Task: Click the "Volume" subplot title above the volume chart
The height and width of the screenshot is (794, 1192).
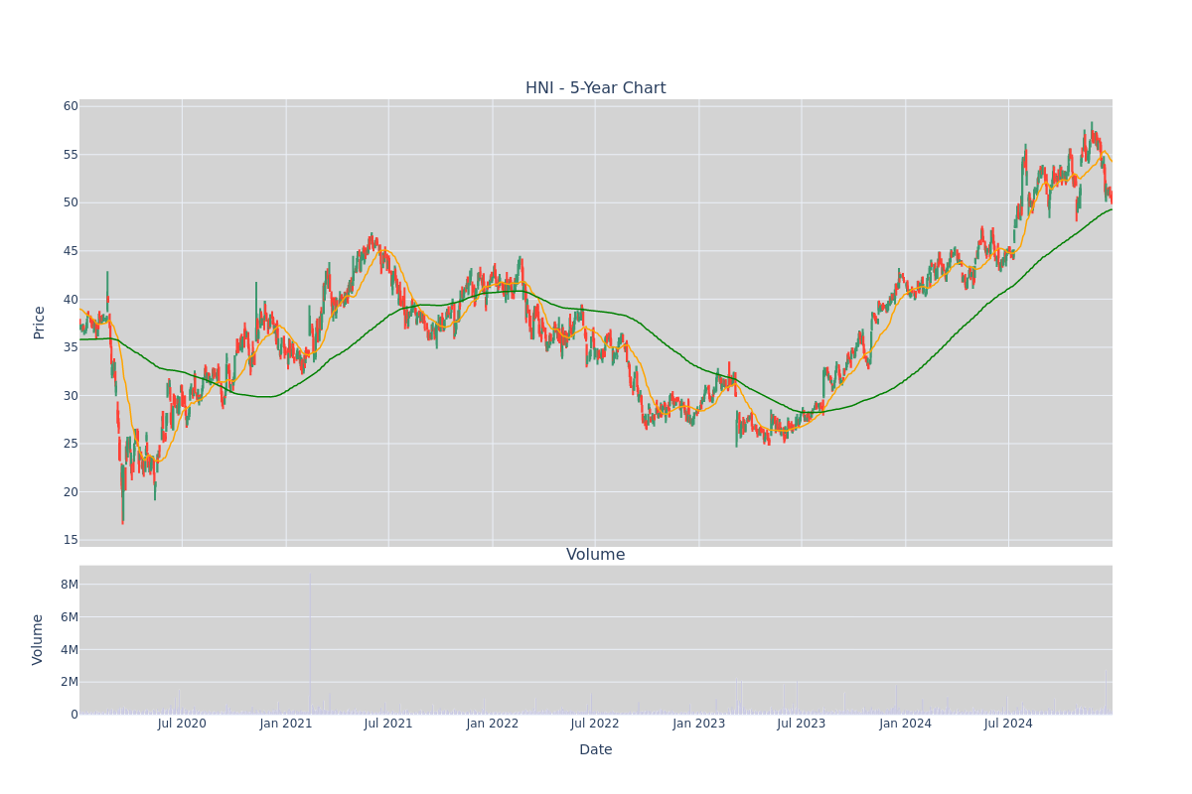Action: 596,555
